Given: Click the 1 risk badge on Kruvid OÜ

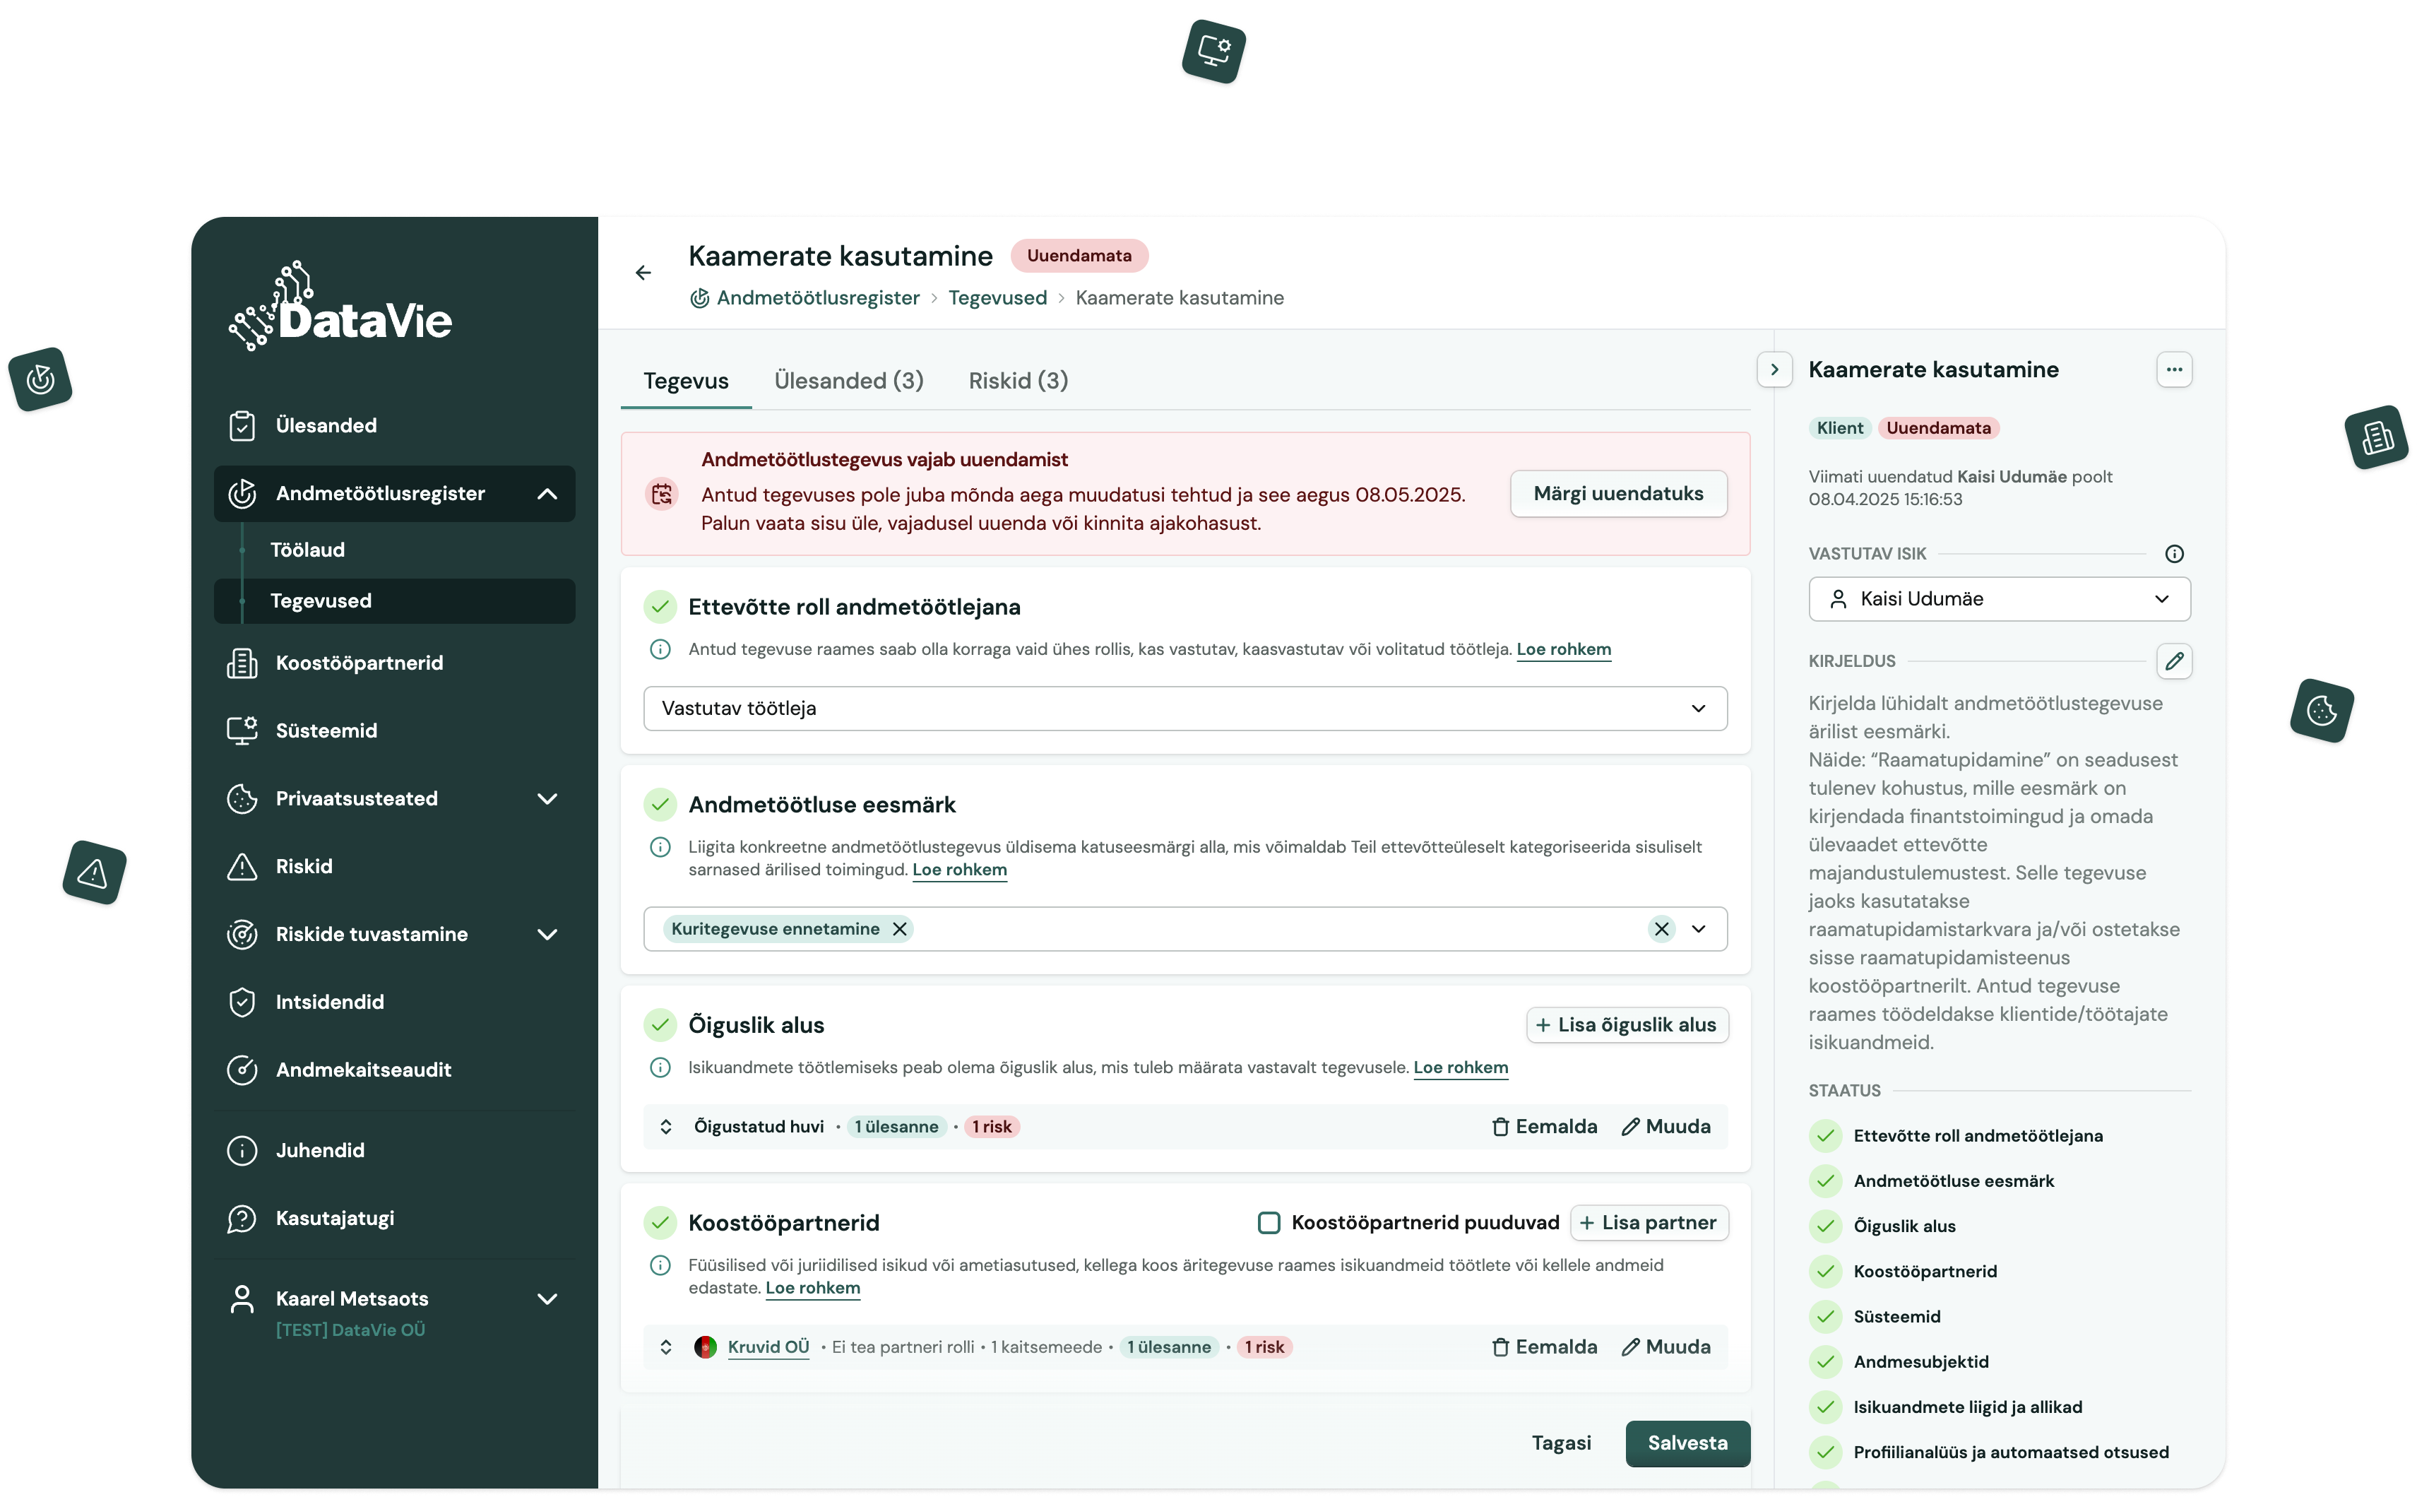Looking at the screenshot, I should click(x=1264, y=1347).
